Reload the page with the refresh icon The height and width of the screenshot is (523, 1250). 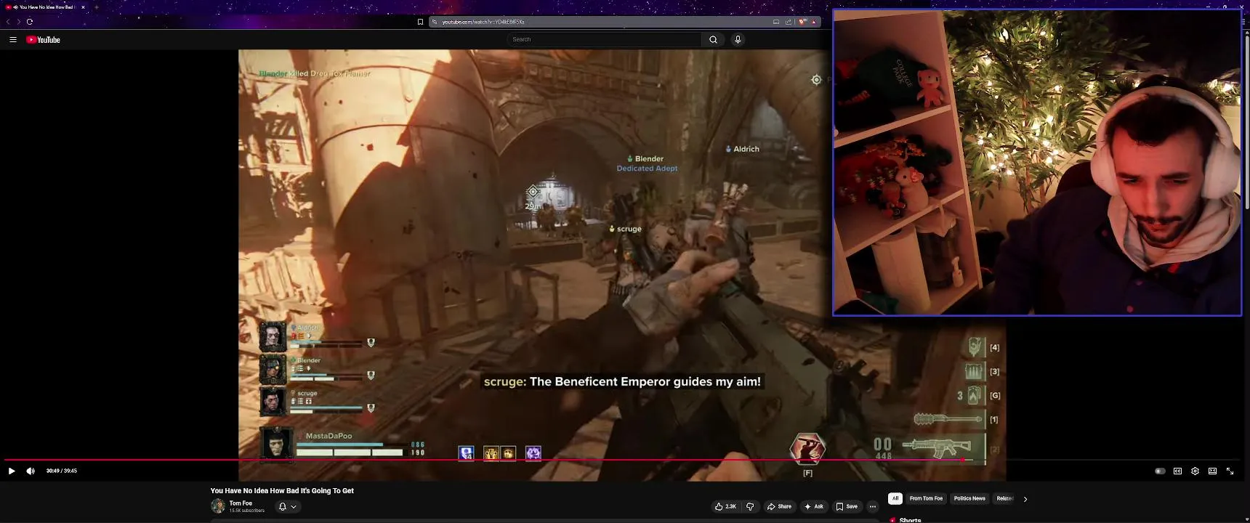click(x=30, y=22)
